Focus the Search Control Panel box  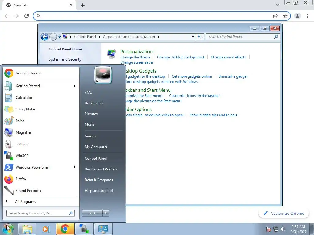(243, 37)
